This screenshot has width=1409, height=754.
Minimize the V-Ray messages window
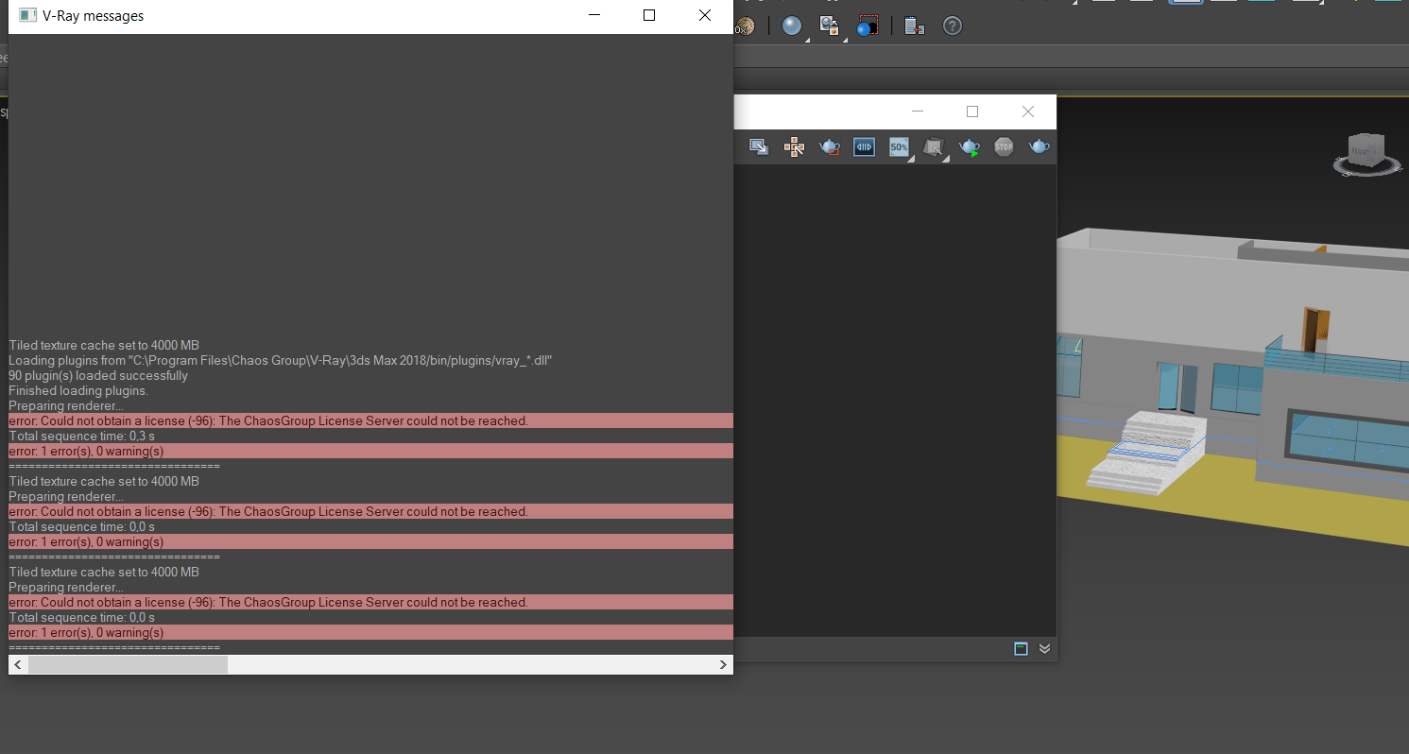tap(594, 16)
